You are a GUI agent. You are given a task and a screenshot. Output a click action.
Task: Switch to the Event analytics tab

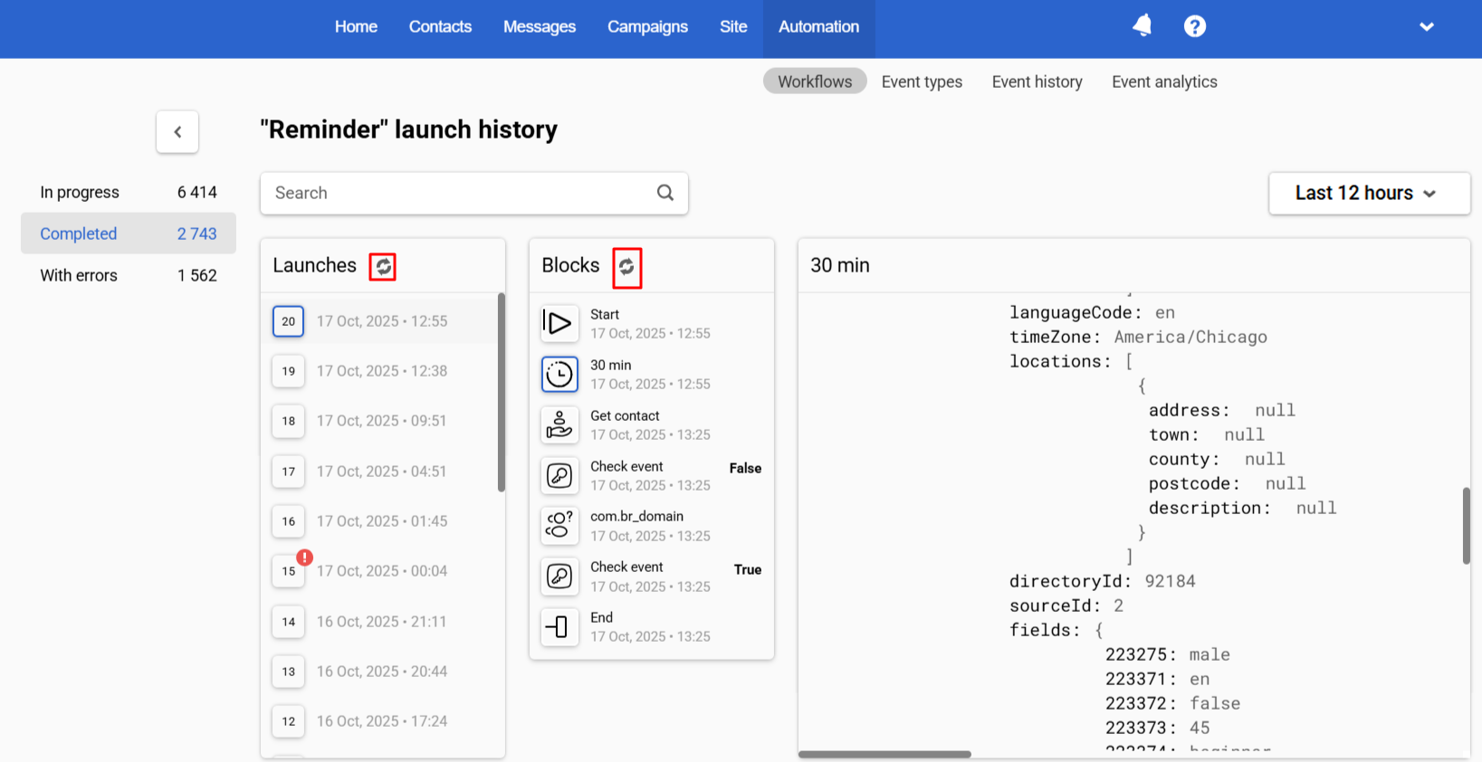[1164, 81]
